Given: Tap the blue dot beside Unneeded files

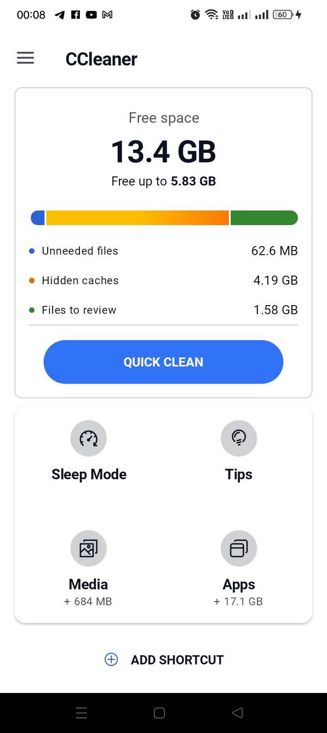Looking at the screenshot, I should pyautogui.click(x=31, y=251).
